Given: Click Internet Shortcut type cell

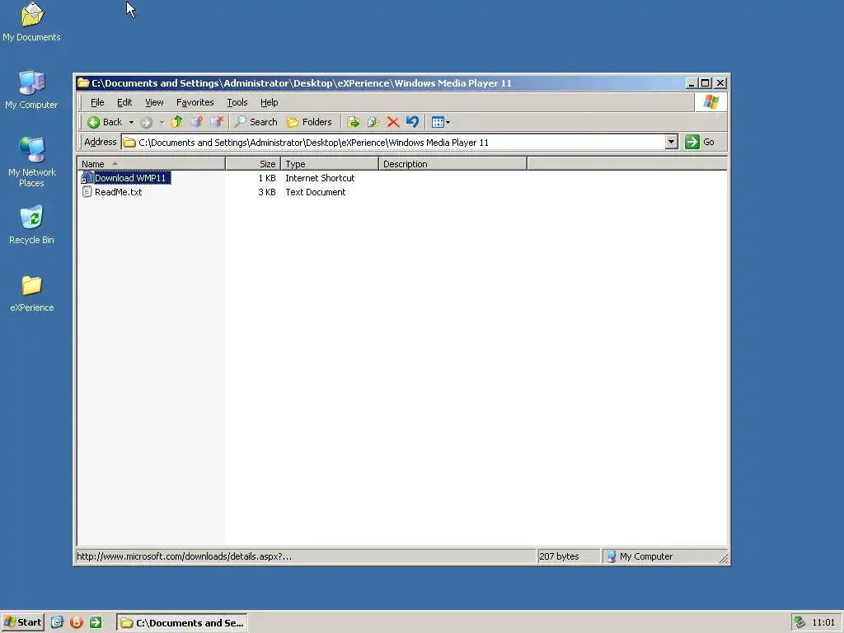Looking at the screenshot, I should (320, 178).
